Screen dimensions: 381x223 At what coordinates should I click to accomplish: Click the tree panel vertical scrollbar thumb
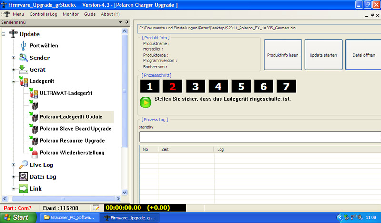click(x=124, y=91)
